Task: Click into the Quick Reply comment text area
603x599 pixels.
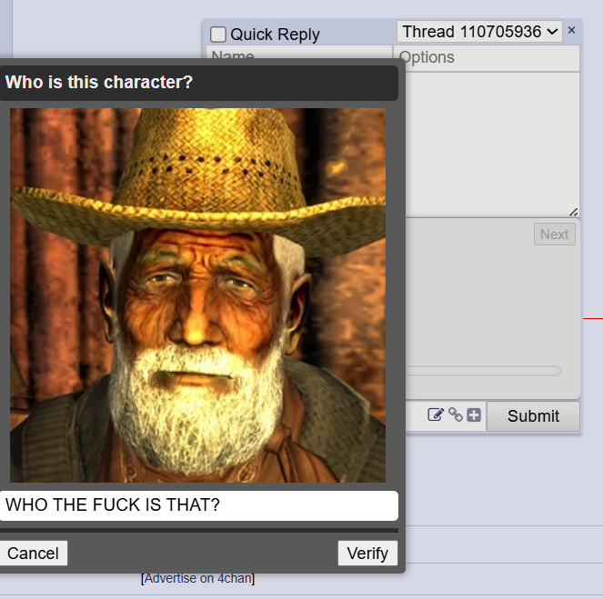Action: pos(492,145)
